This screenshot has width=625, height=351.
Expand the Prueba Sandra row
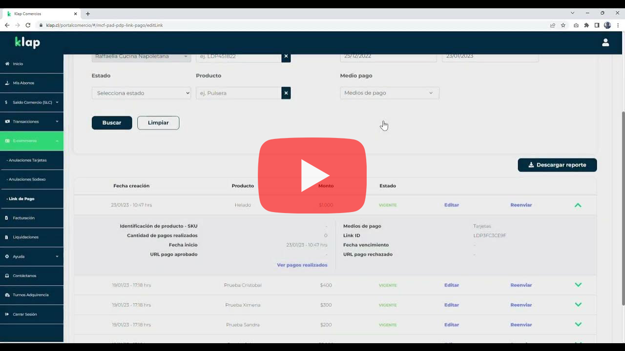[578, 324]
